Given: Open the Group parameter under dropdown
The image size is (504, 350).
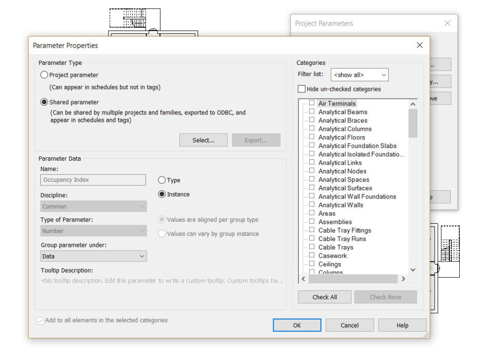Looking at the screenshot, I should point(94,256).
